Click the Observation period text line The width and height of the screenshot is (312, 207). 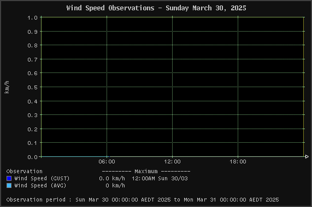coord(143,200)
